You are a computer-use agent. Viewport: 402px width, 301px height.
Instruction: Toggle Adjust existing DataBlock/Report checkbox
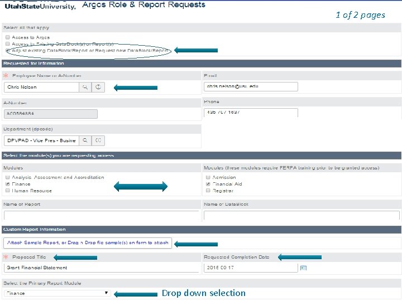[x=8, y=51]
